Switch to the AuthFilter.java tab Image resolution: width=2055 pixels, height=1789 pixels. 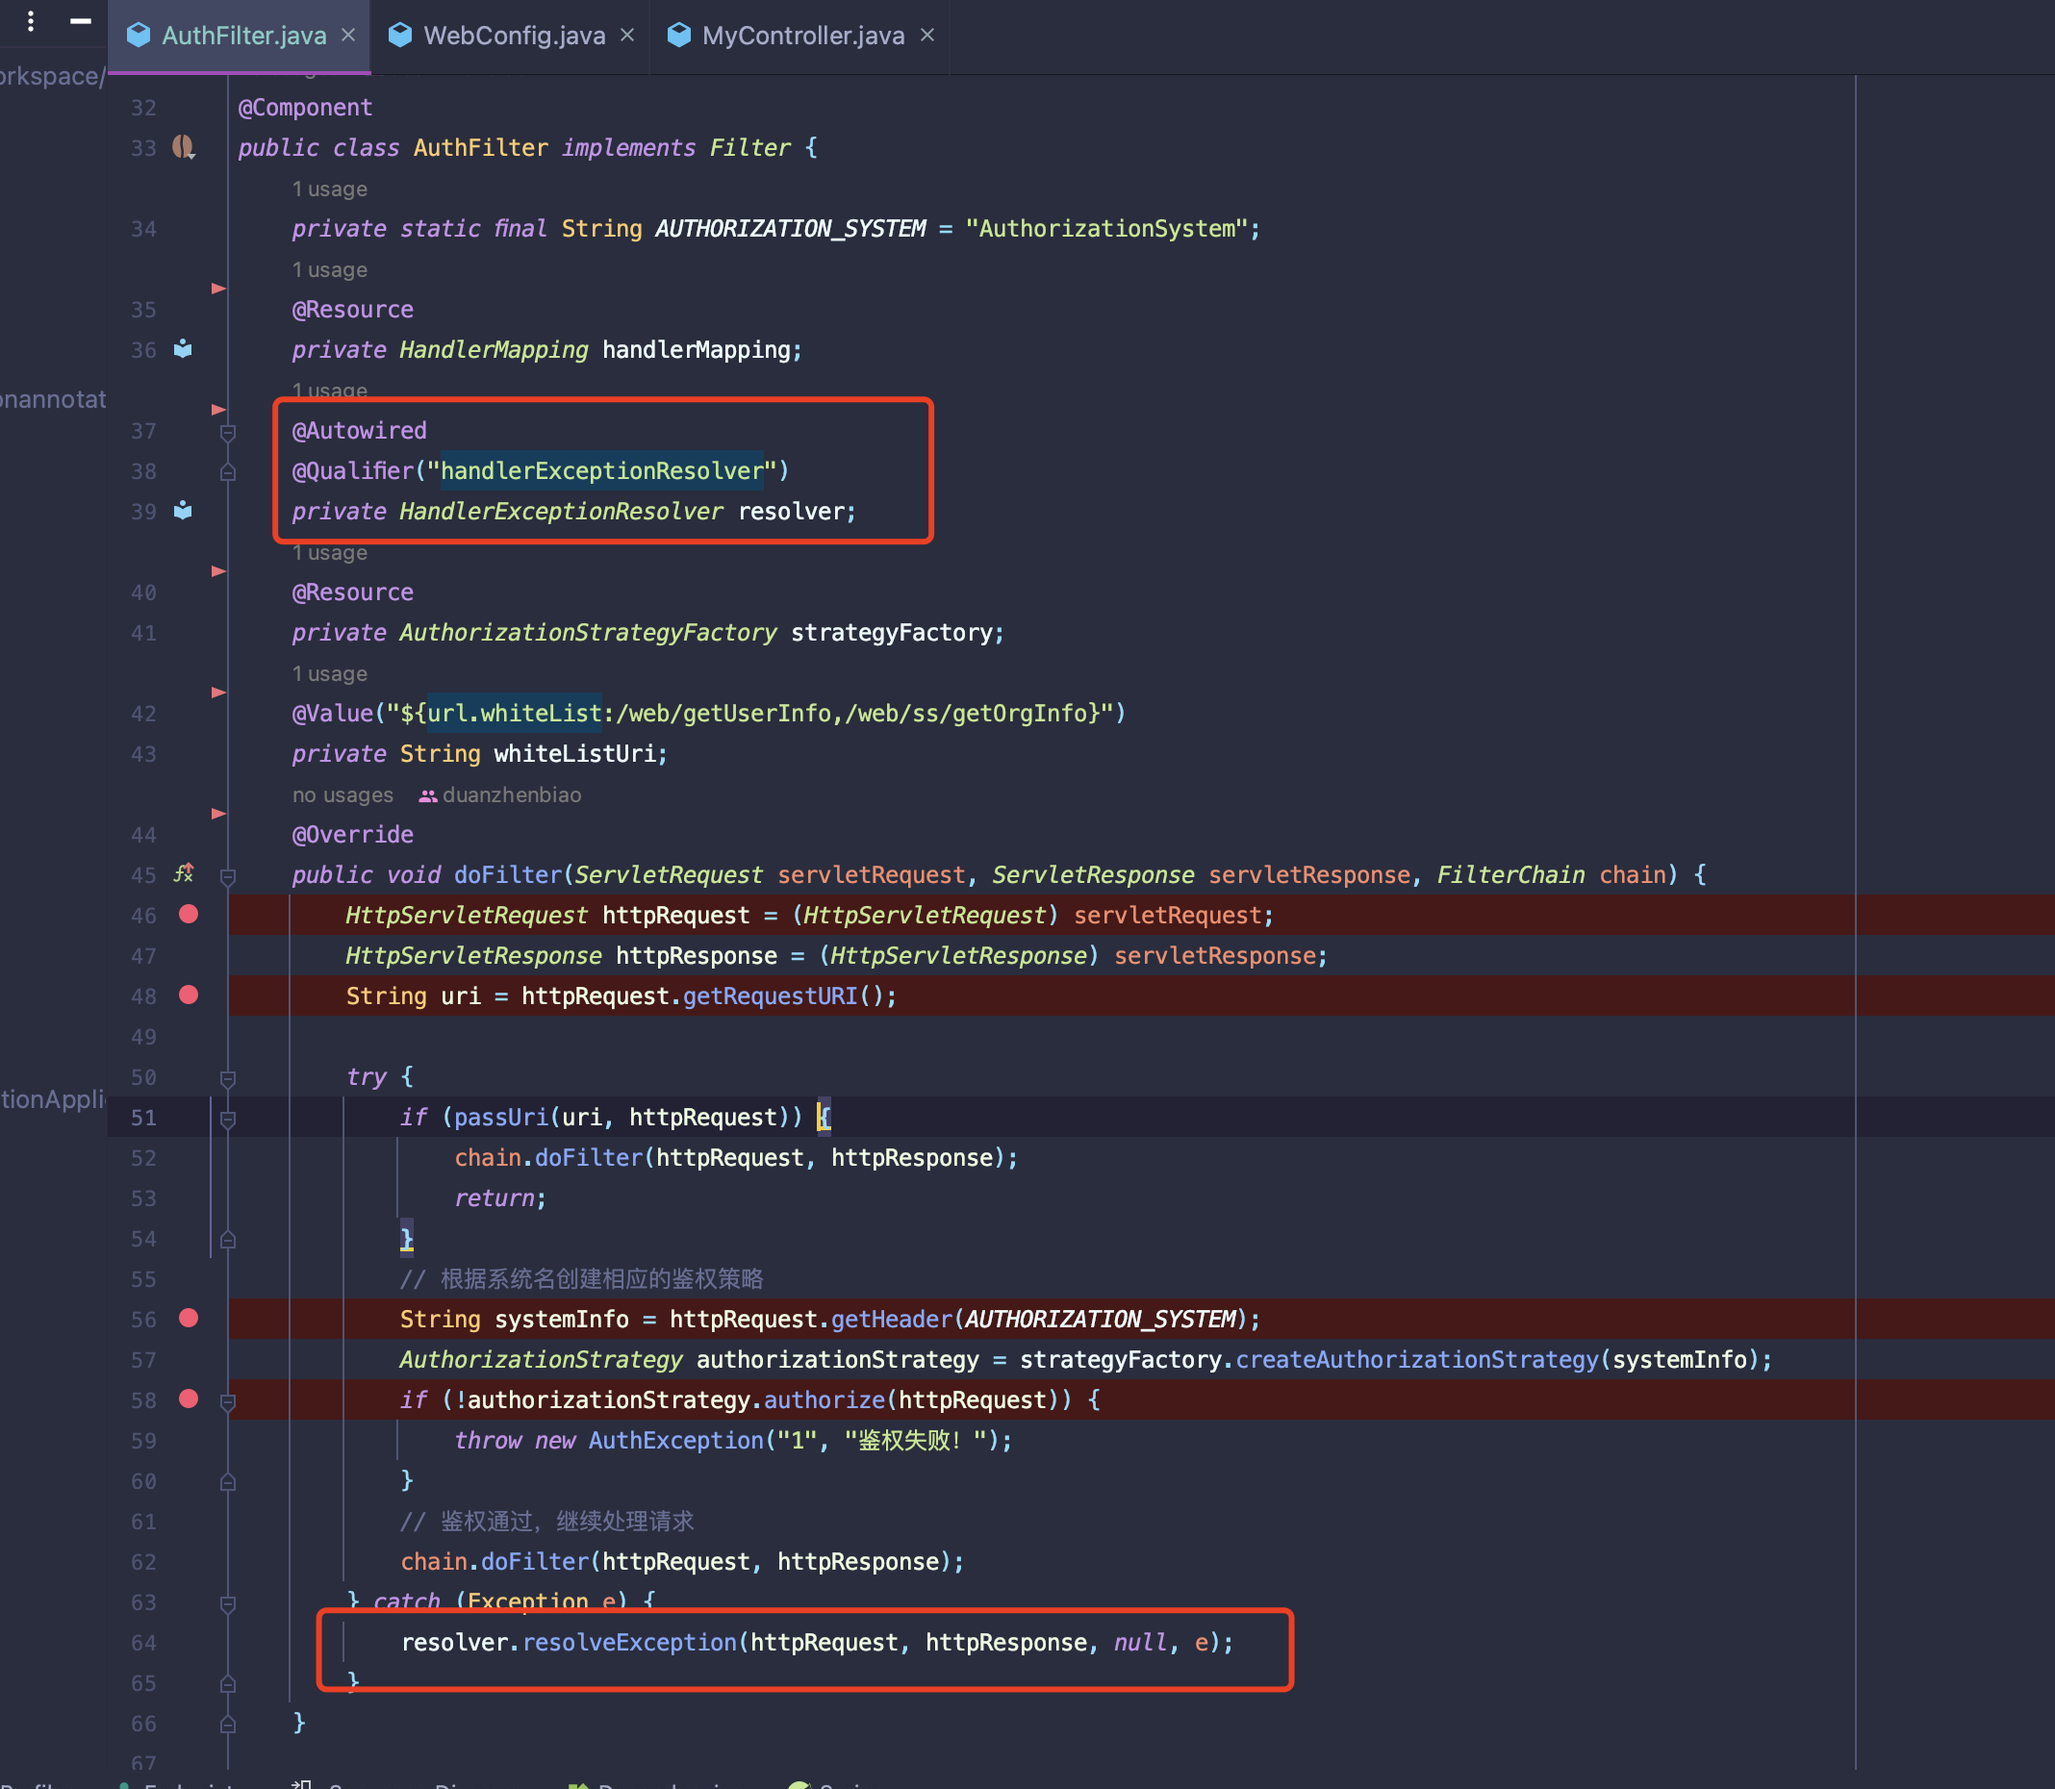point(239,36)
